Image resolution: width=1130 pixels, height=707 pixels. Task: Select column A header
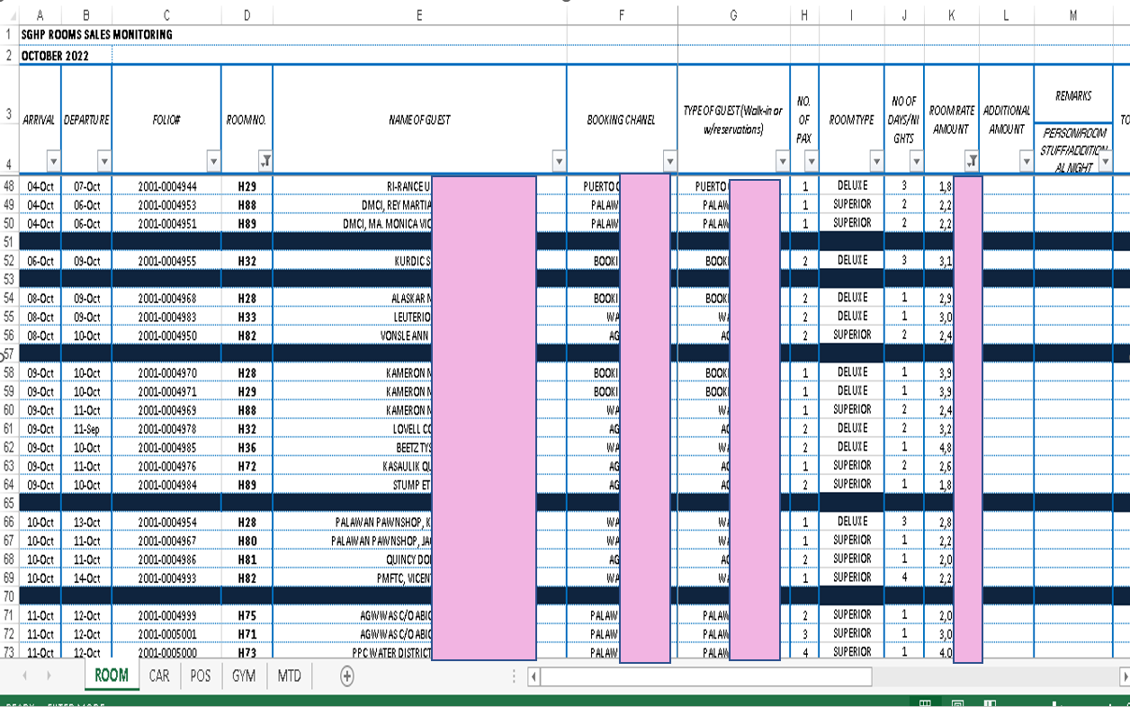40,15
